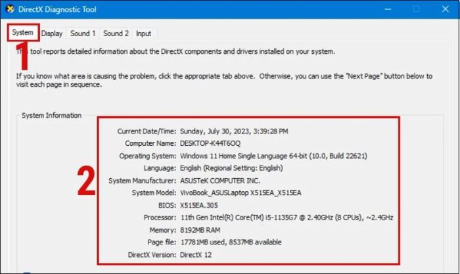This screenshot has height=274, width=460.
Task: Click the Processor label
Action: coord(160,217)
